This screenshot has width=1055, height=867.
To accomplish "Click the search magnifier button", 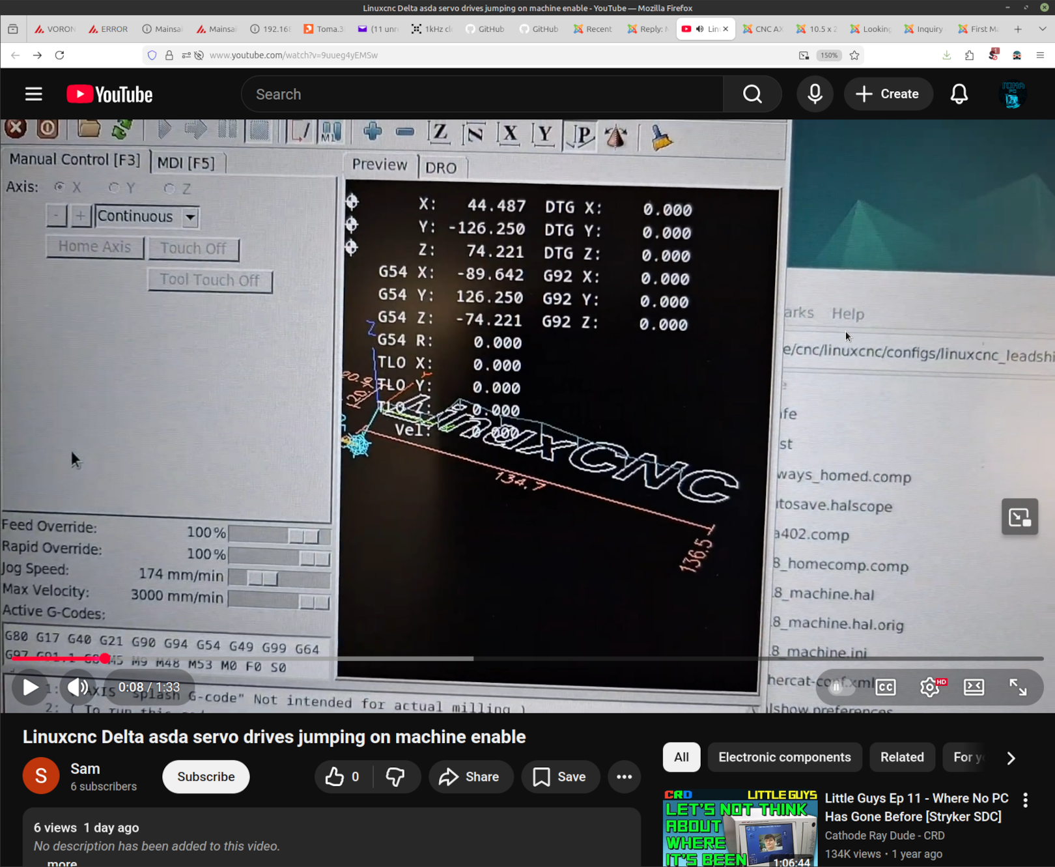I will [x=752, y=94].
